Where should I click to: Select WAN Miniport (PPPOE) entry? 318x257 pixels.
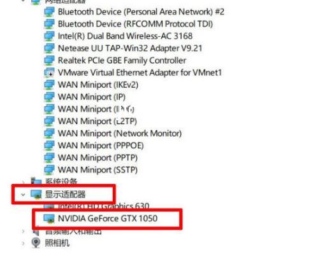point(101,146)
